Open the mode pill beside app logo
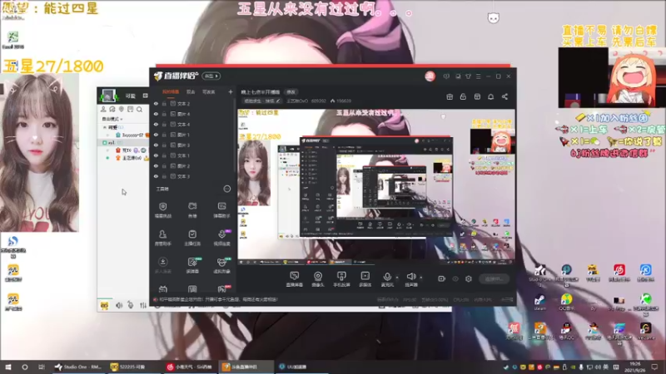 click(x=211, y=76)
